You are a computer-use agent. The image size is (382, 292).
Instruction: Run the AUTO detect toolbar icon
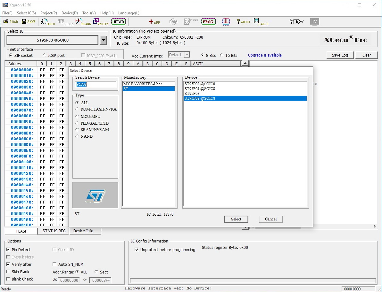(x=48, y=22)
